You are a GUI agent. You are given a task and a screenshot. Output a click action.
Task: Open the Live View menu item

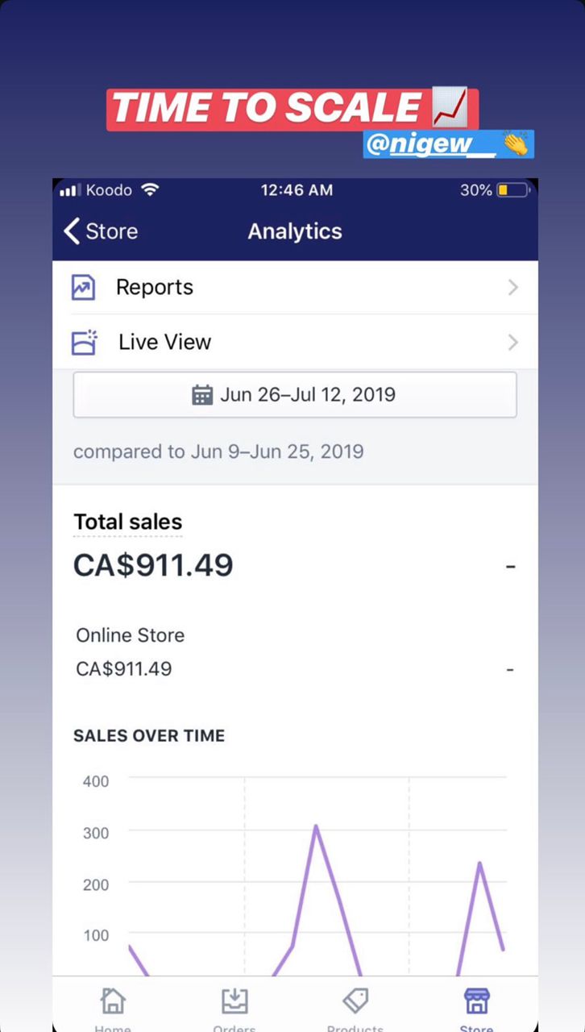[x=164, y=342]
